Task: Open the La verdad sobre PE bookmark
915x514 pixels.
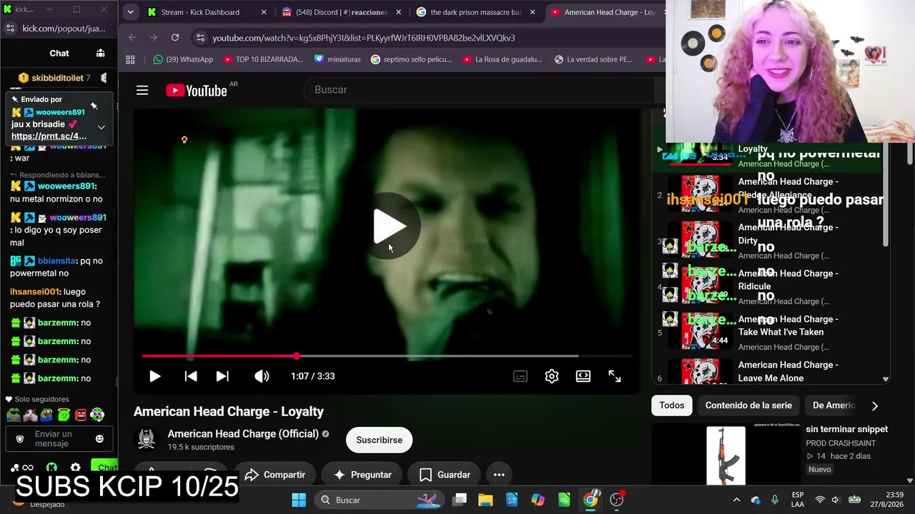Action: [593, 59]
